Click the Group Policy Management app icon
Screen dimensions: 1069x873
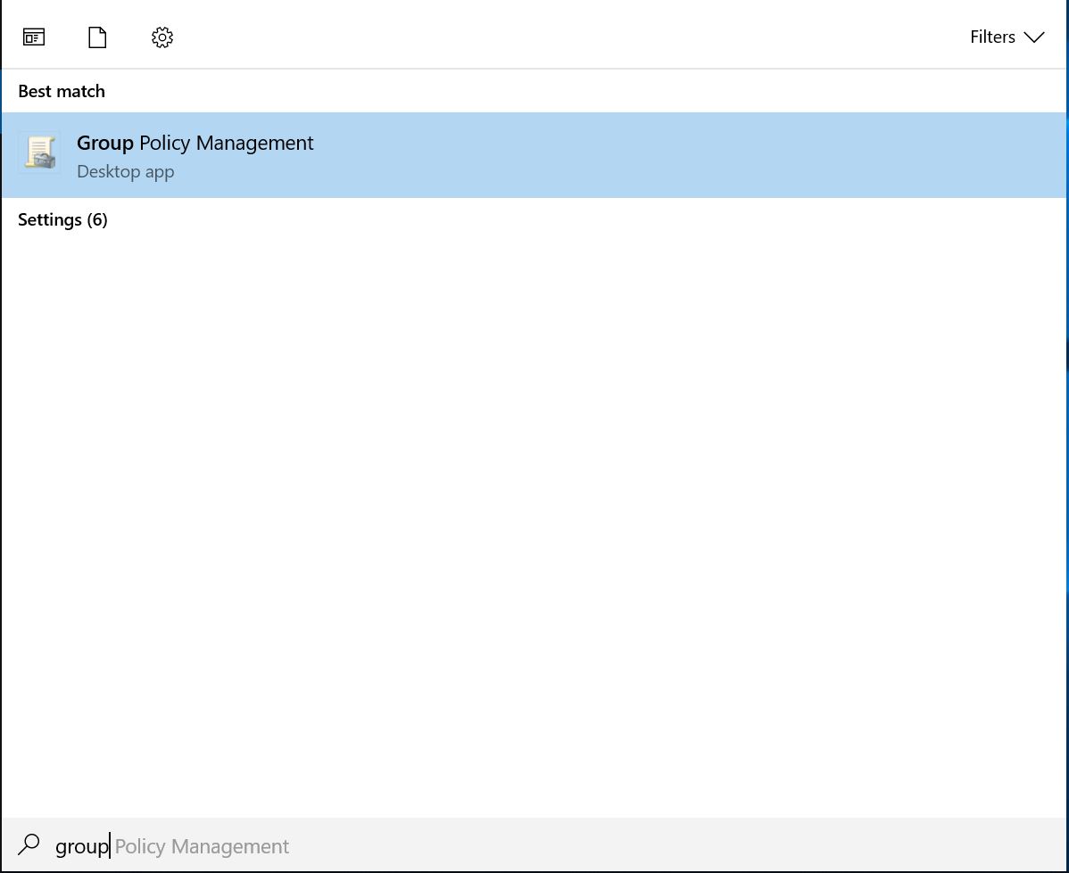point(39,154)
